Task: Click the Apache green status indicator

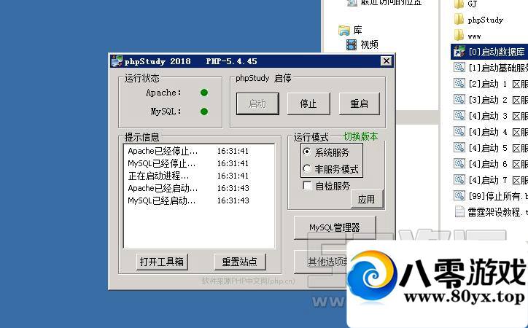Action: pyautogui.click(x=203, y=93)
